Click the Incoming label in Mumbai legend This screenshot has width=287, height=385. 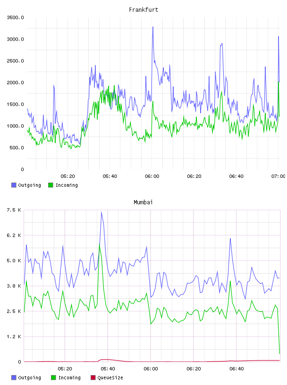(69, 377)
